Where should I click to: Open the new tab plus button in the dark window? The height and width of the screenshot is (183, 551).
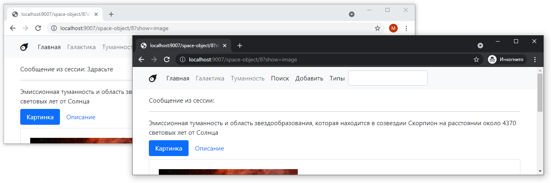click(240, 46)
